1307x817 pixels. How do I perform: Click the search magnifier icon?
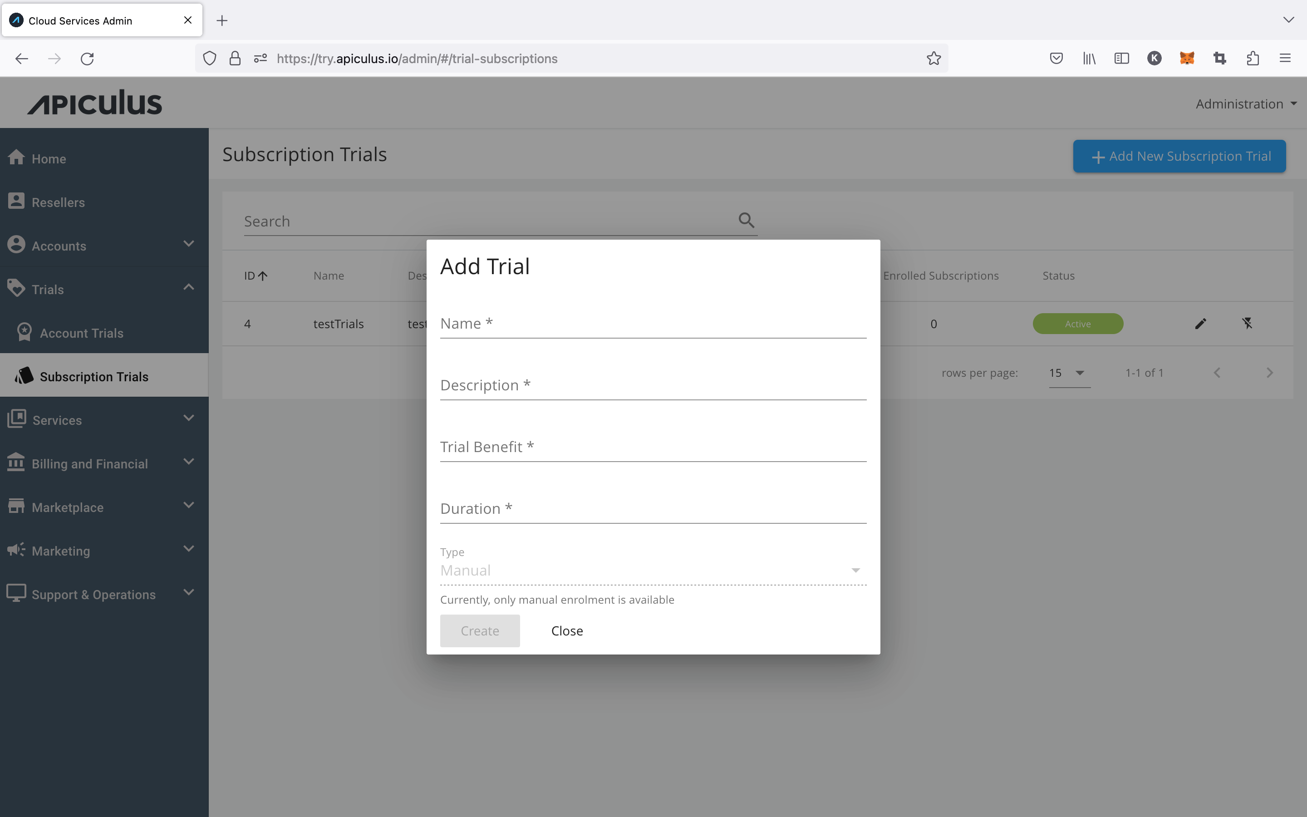point(746,220)
